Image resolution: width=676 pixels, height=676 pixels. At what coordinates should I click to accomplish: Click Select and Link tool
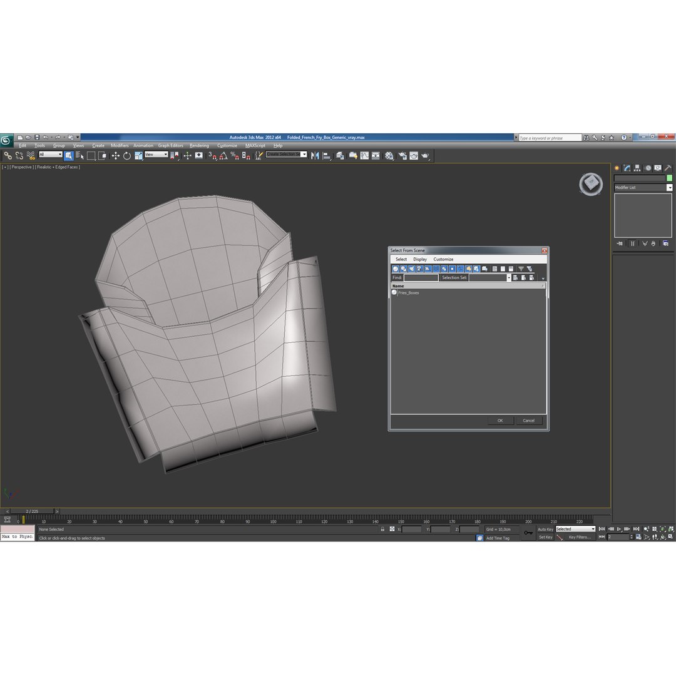point(8,156)
